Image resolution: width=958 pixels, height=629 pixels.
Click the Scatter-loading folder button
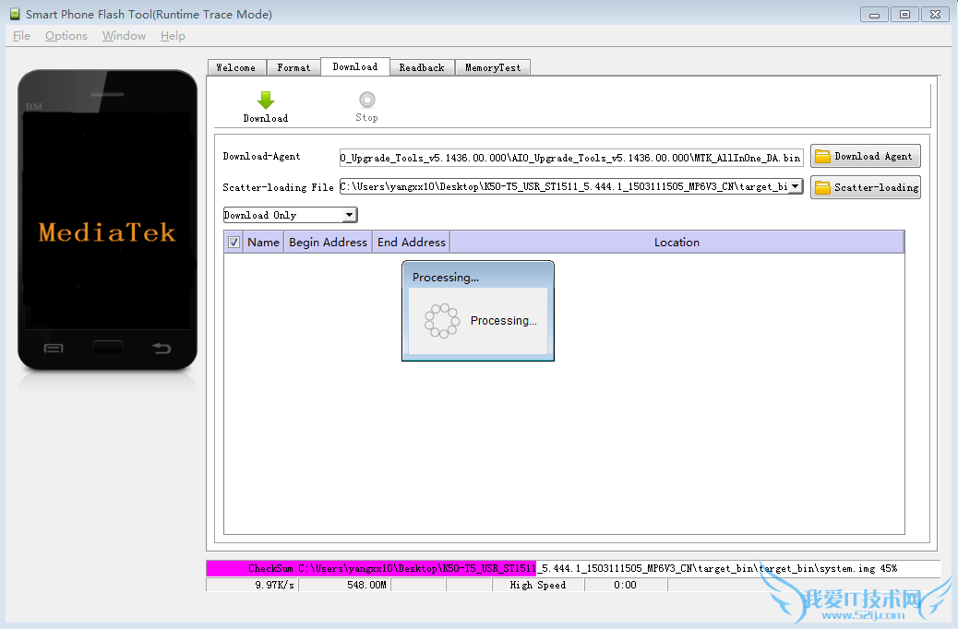point(865,187)
